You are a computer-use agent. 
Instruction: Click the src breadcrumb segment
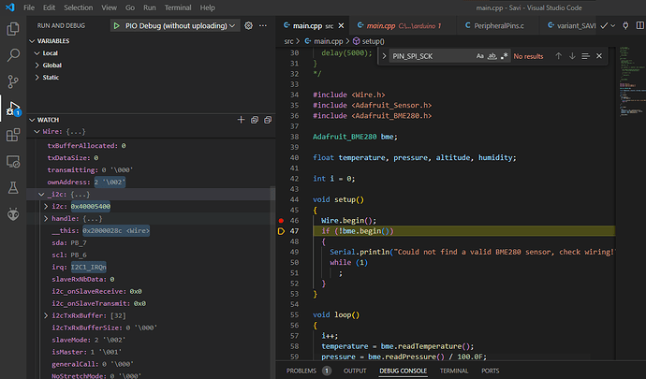(x=288, y=41)
